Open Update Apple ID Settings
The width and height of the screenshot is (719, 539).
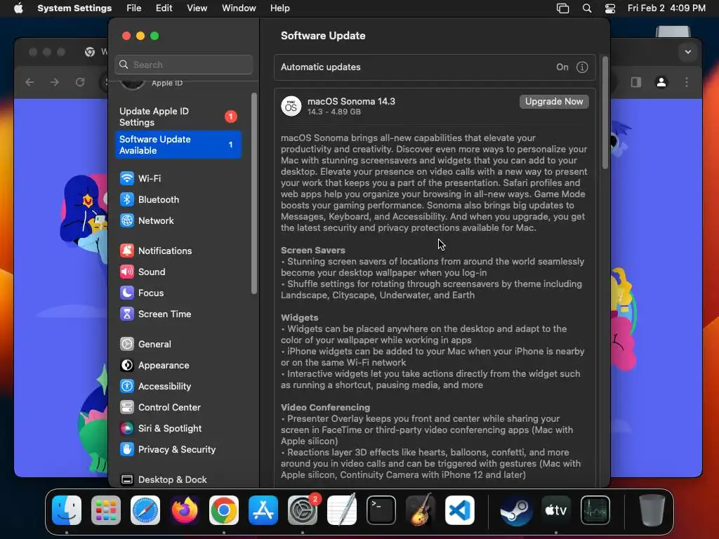coord(178,117)
